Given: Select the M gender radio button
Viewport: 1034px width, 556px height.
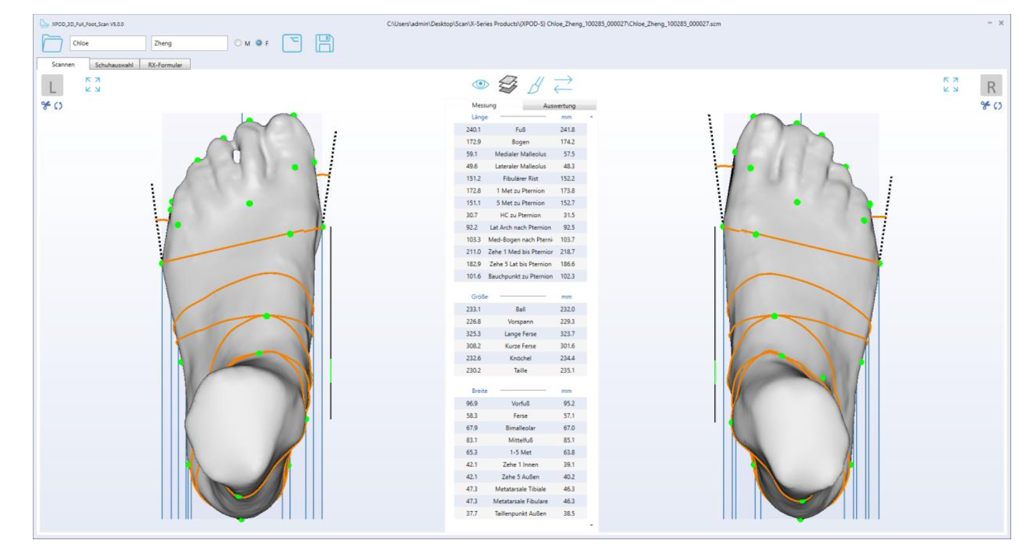Looking at the screenshot, I should (x=238, y=43).
